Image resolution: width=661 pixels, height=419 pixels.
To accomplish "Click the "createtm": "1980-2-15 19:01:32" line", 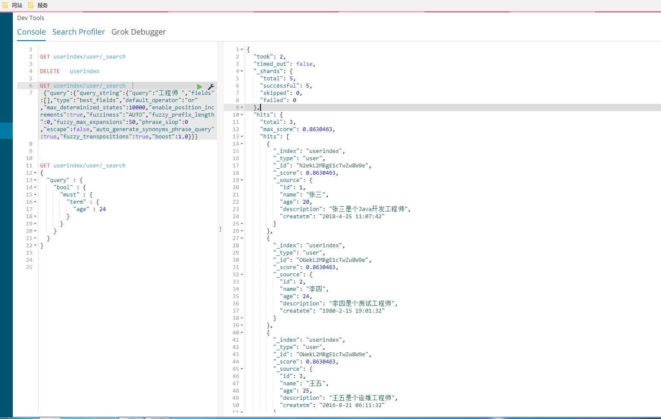I will pyautogui.click(x=332, y=311).
